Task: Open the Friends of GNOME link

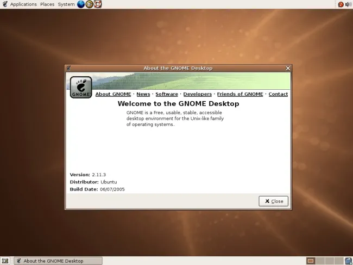Action: pos(240,94)
